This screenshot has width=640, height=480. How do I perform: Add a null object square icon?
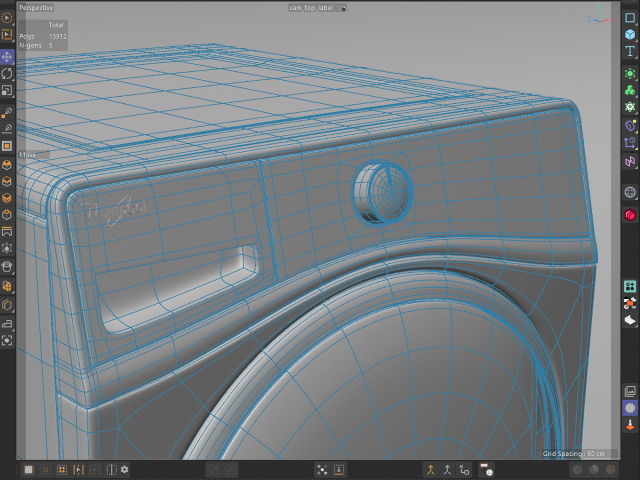point(630,18)
